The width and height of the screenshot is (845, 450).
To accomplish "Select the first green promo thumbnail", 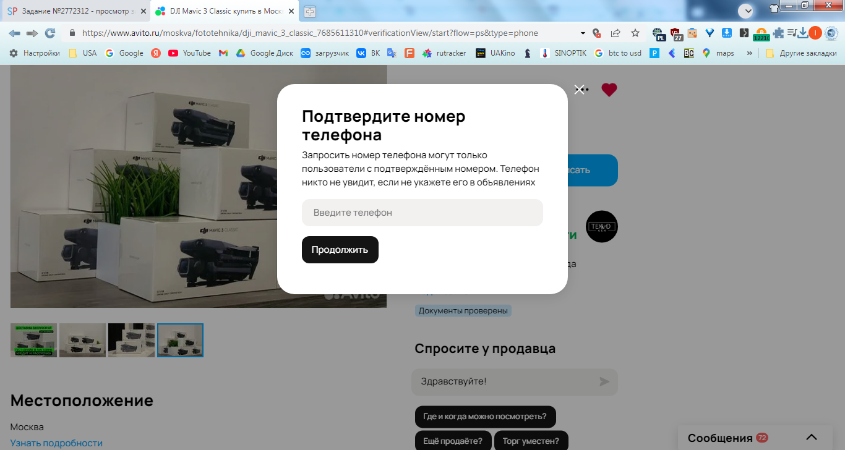I will [x=33, y=340].
